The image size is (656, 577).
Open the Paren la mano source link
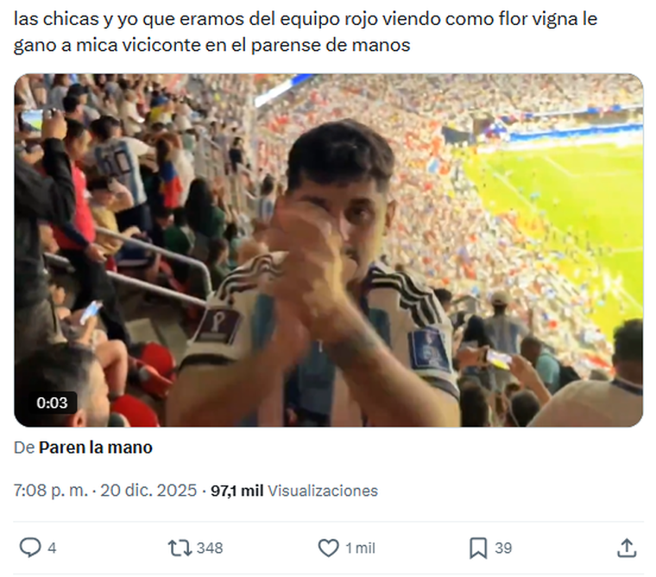tap(96, 447)
